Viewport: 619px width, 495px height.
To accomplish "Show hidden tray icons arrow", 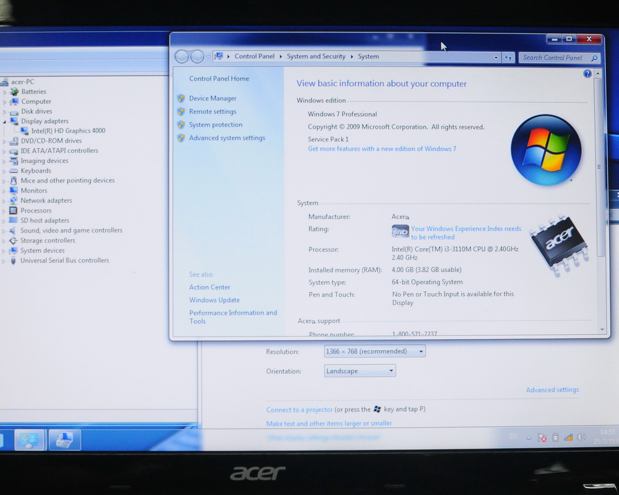I will [529, 437].
